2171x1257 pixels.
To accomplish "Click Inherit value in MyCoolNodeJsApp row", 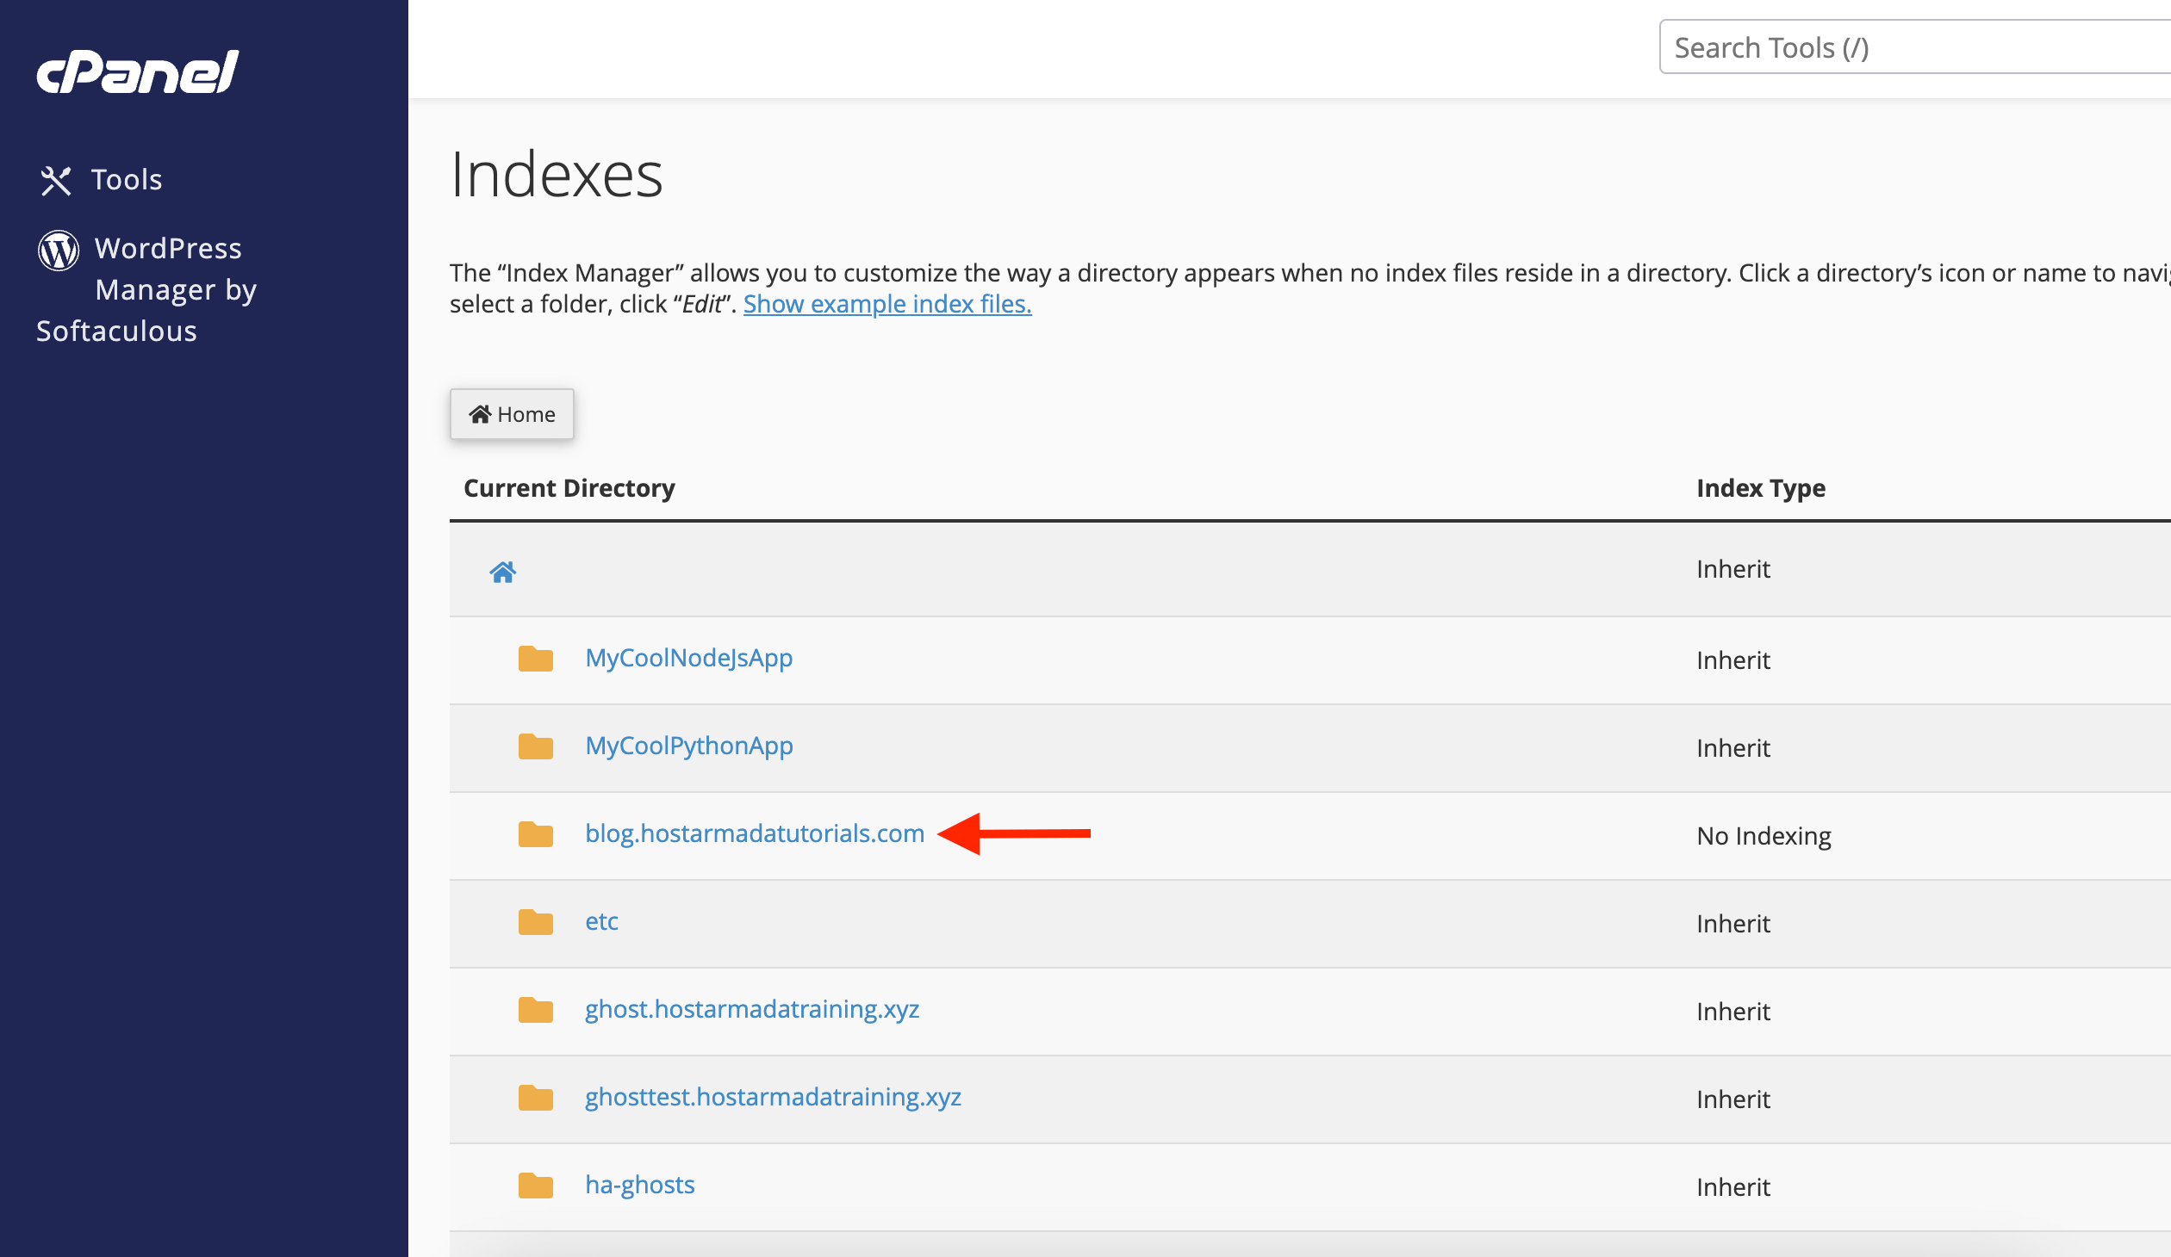I will point(1733,660).
